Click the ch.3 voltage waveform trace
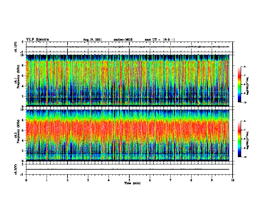This screenshot has height=202, width=262. point(127,169)
